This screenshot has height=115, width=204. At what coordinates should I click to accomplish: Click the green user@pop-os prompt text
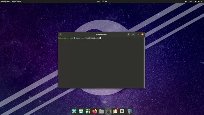(x=65, y=38)
